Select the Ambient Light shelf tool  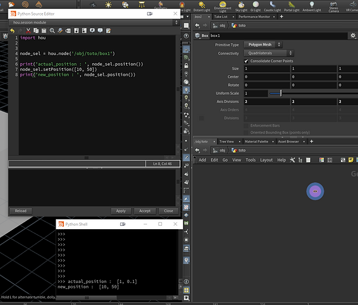311,7
